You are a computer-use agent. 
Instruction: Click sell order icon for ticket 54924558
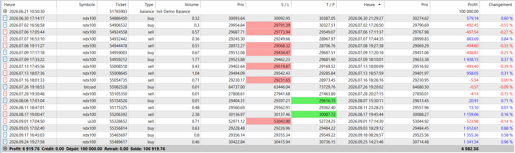coord(5,32)
